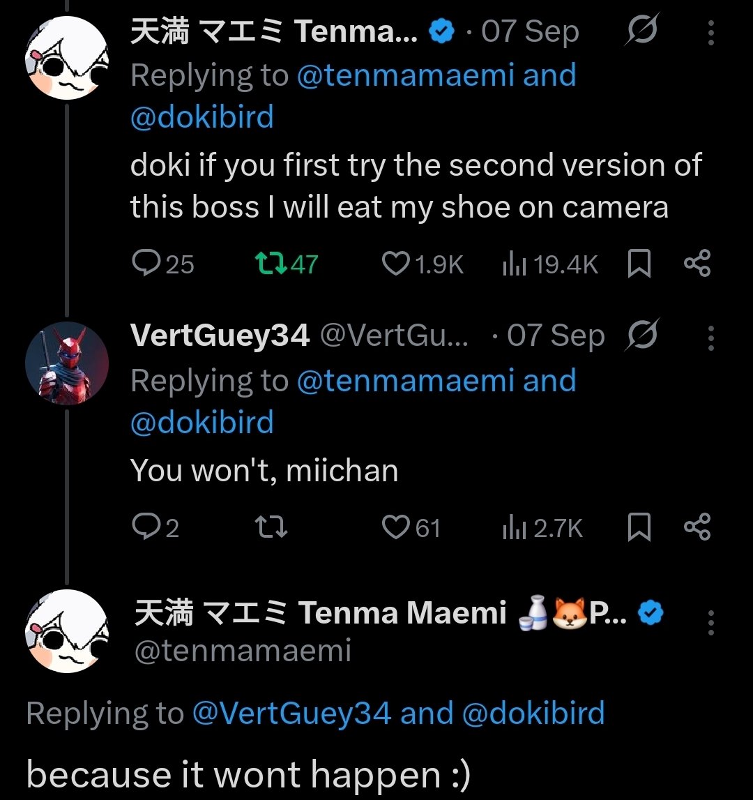The image size is (753, 800).
Task: Retweet VertGuey34's "You won't, miichan" tweet
Action: click(271, 527)
